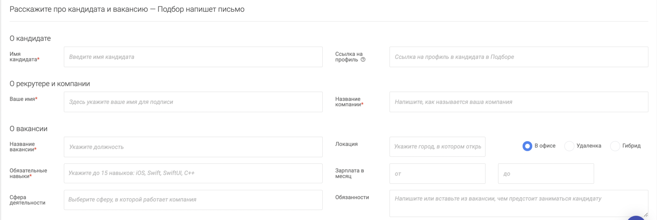Click the Название вакансии position field
The image size is (657, 220).
coord(193,147)
